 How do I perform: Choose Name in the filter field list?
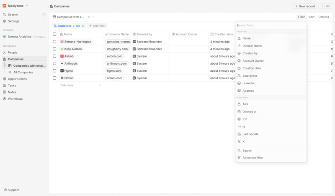click(271, 38)
